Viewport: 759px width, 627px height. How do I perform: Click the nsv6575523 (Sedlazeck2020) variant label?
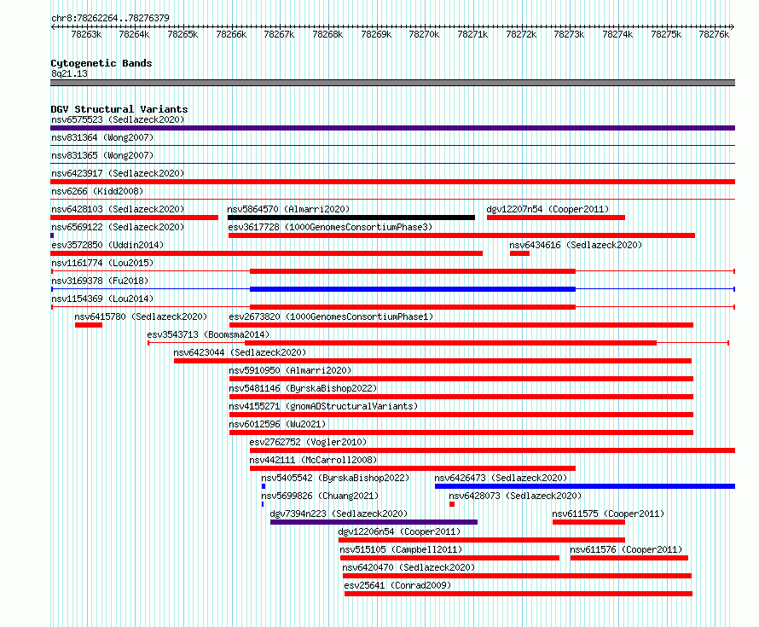[118, 119]
